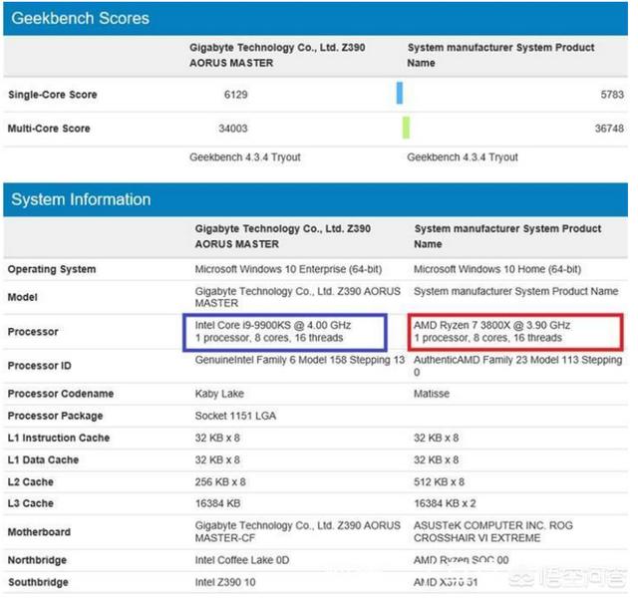Select the L2 Cache label

coord(31,481)
